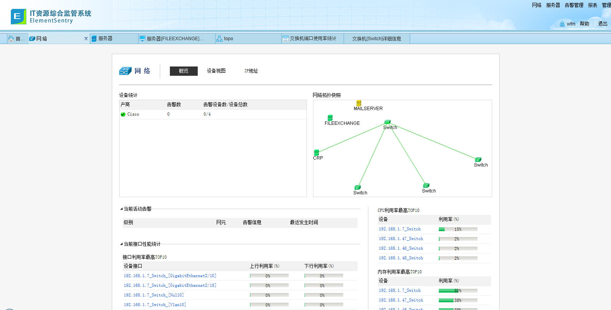Screen dimensions: 611x310
Task: Click the 交换机端口使用率统计 tab icon
Action: [x=286, y=39]
